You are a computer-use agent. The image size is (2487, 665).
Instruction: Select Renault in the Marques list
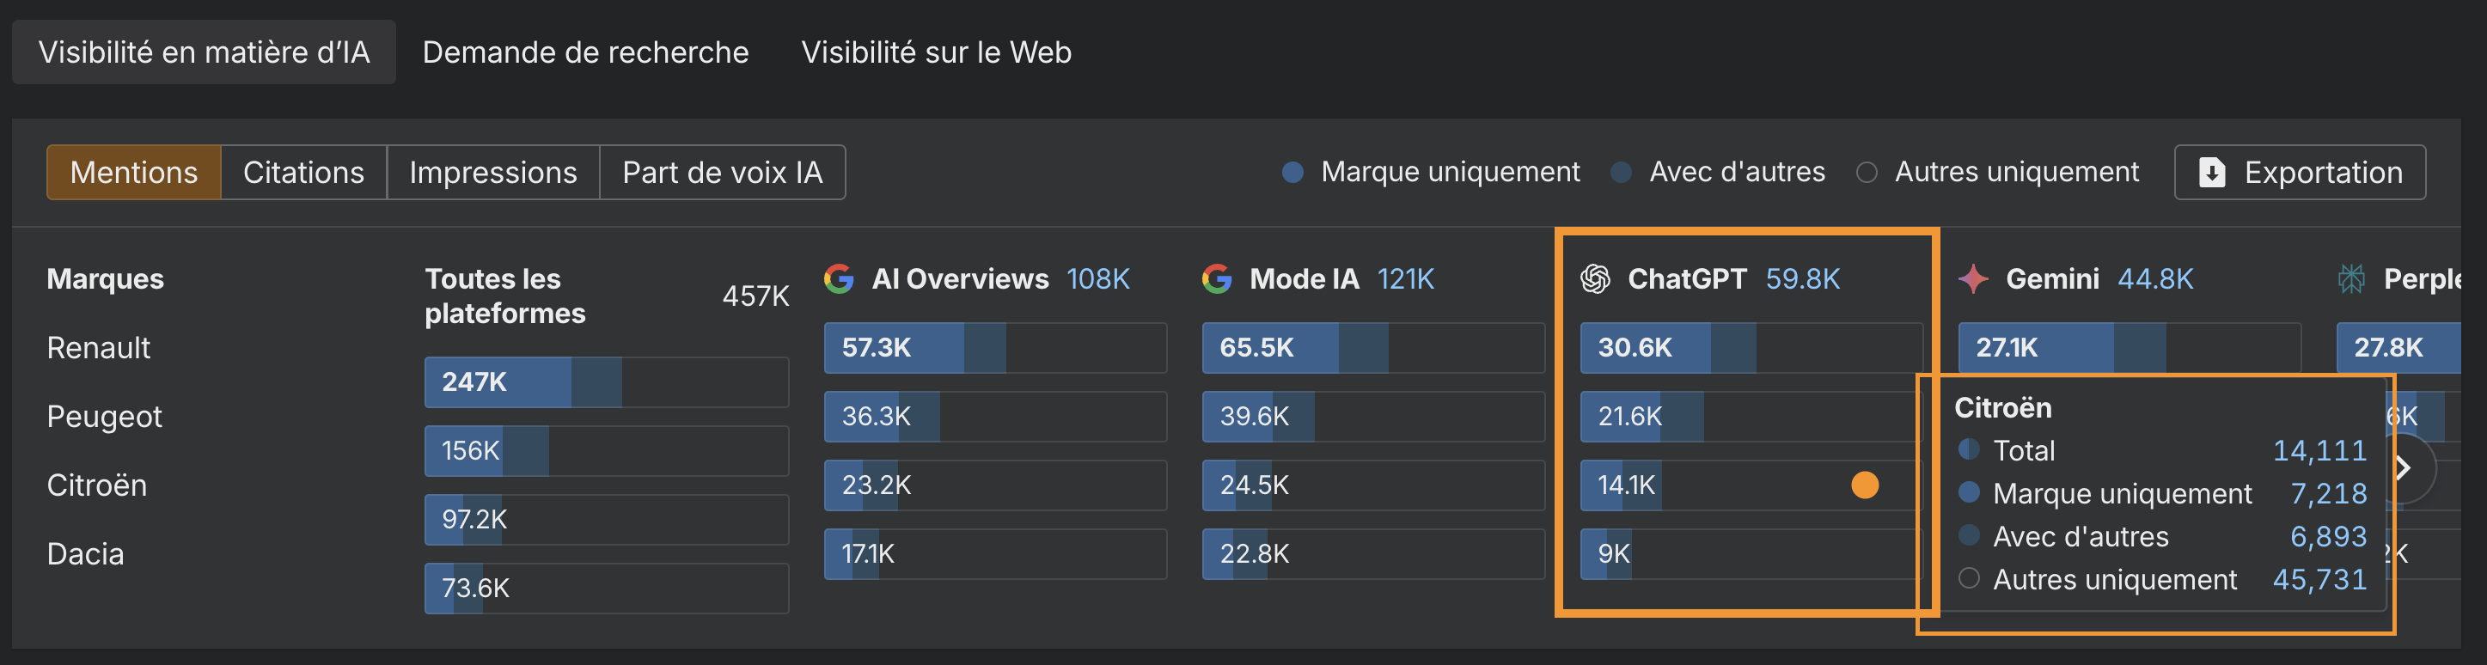click(x=99, y=347)
